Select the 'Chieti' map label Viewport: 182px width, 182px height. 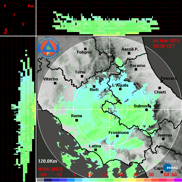[160, 92]
